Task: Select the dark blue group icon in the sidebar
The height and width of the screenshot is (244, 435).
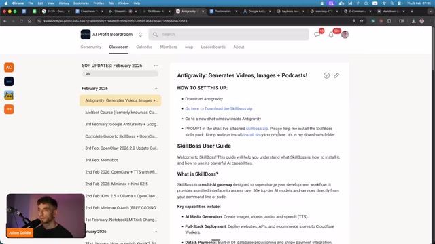Action: (9, 81)
